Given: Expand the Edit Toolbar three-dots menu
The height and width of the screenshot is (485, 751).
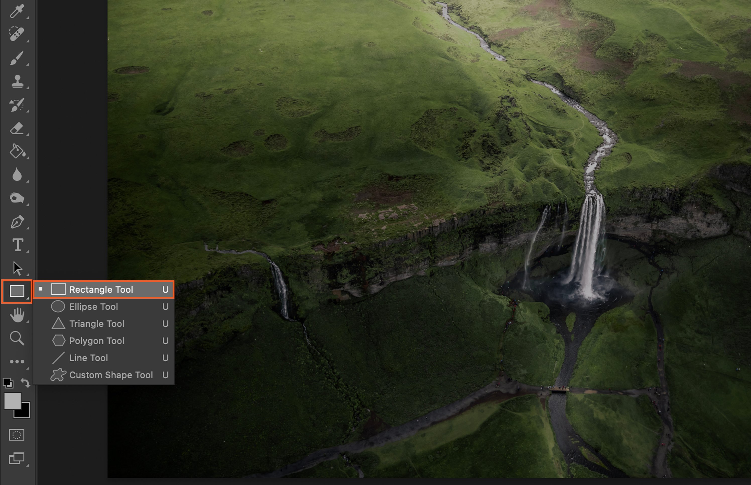Looking at the screenshot, I should click(x=17, y=362).
